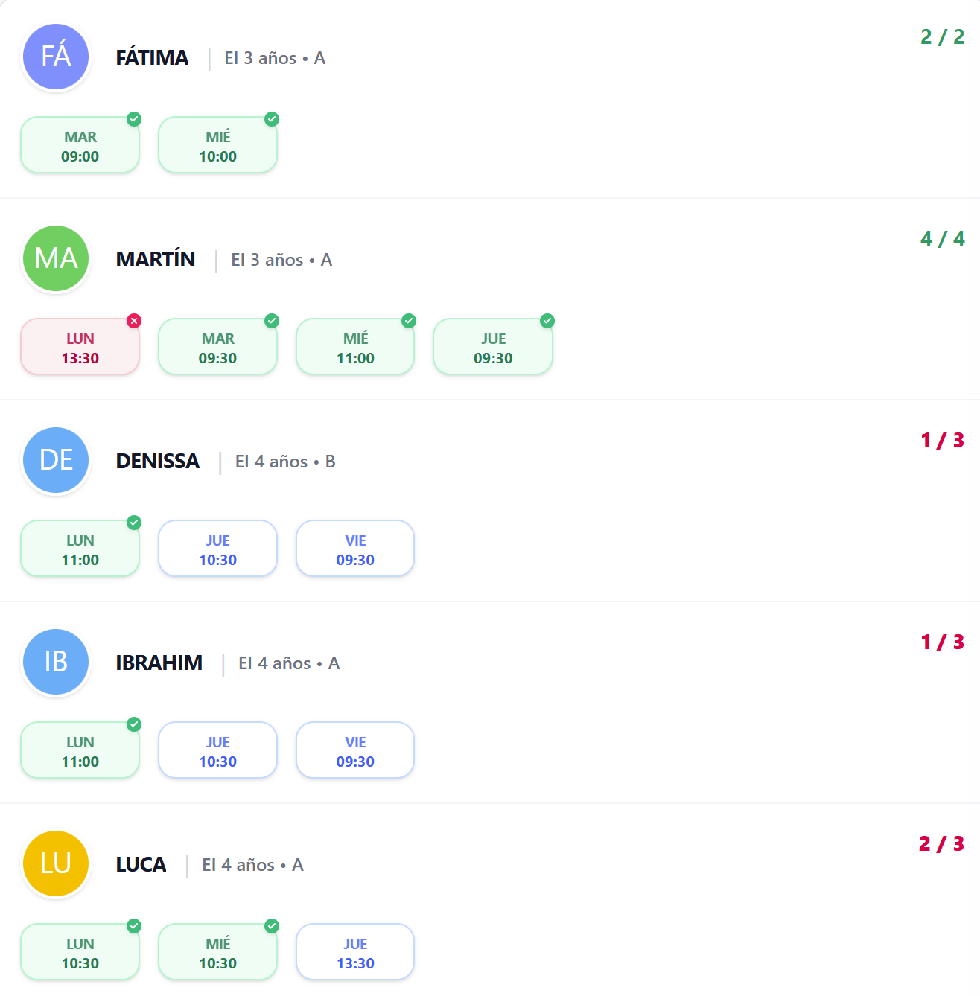980x996 pixels.
Task: Click Ibrahim's IB avatar icon
Action: click(56, 662)
